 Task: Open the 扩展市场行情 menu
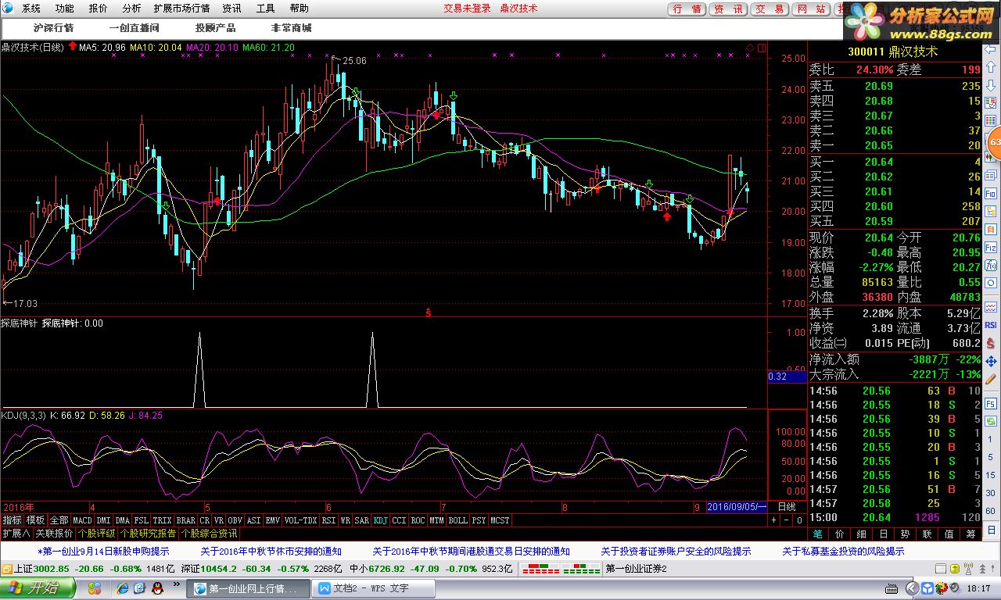pos(181,9)
